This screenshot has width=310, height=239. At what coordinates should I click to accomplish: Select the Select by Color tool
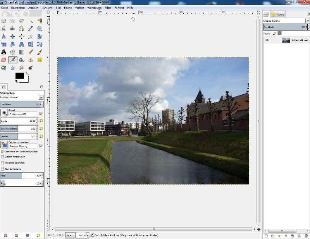pyautogui.click(x=40, y=21)
